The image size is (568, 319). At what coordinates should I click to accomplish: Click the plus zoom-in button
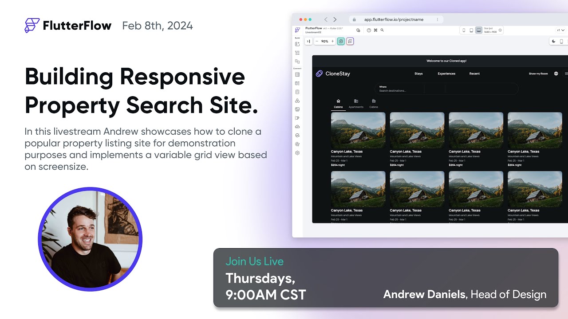tap(333, 41)
